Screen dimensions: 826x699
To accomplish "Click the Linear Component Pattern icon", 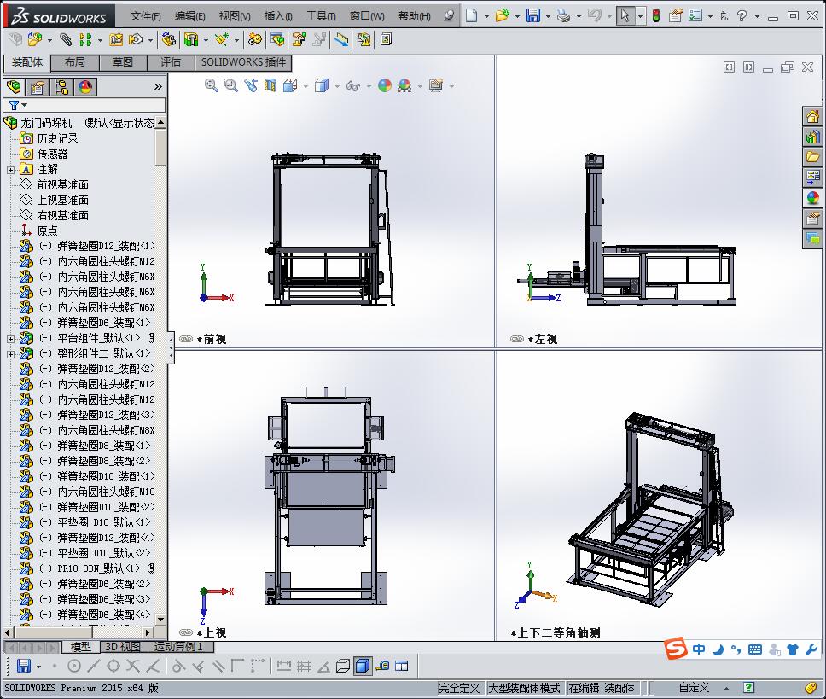I will tap(84, 39).
